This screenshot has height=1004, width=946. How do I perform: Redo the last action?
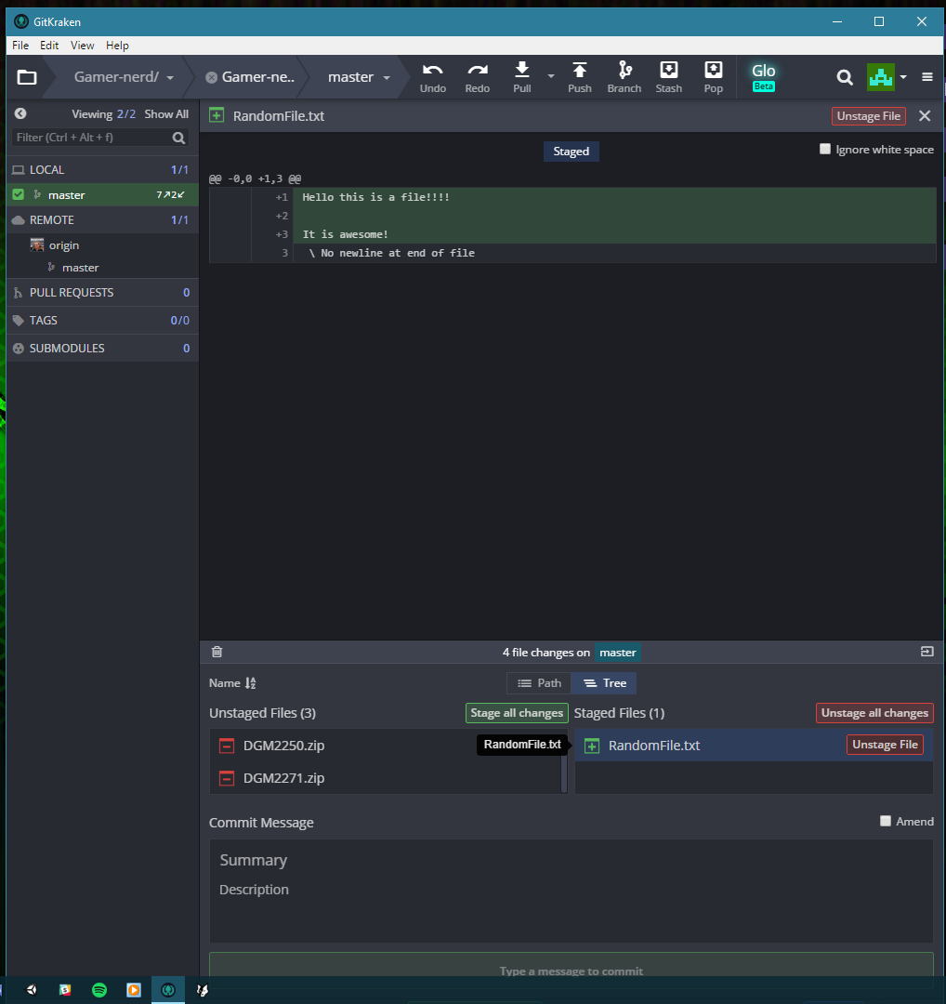[x=478, y=77]
